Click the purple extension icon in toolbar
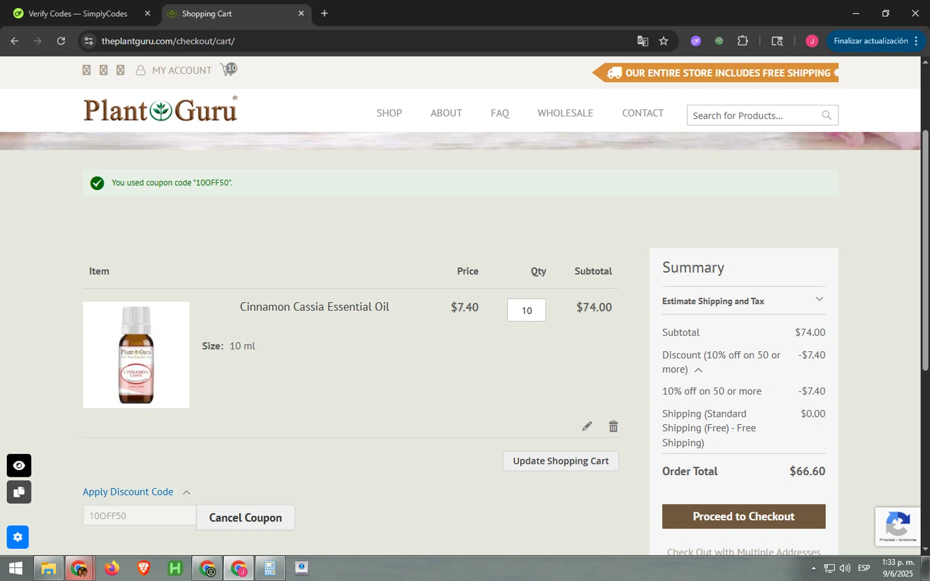This screenshot has height=581, width=930. [x=696, y=41]
